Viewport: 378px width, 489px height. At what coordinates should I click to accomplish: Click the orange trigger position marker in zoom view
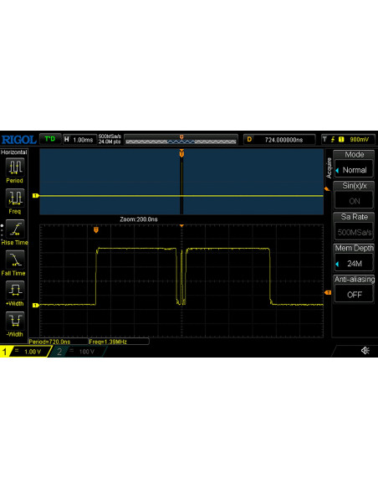[x=96, y=229]
